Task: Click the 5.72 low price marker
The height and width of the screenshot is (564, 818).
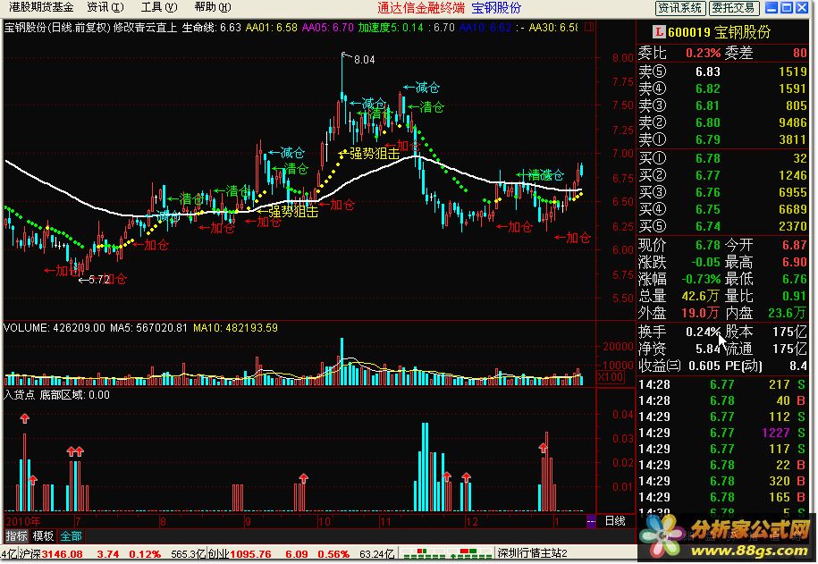Action: tap(99, 280)
